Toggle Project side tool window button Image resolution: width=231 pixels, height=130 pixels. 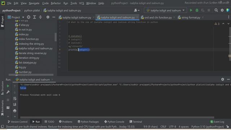[3, 22]
